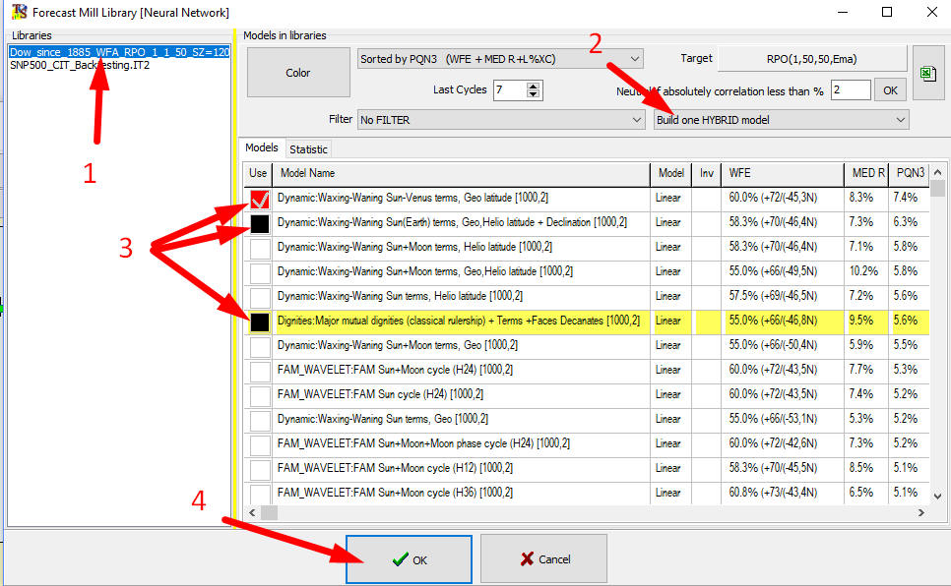The width and height of the screenshot is (951, 586).
Task: Sort by the WFE column header
Action: [x=783, y=173]
